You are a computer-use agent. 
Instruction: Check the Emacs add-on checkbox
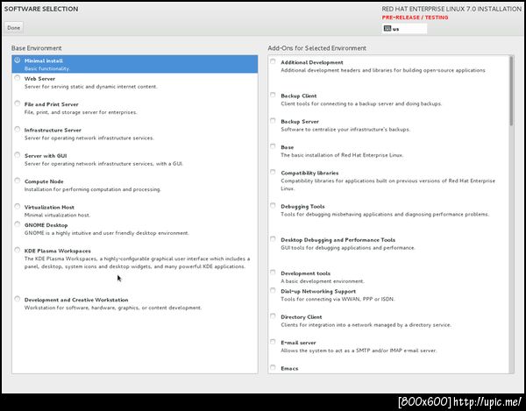(x=273, y=367)
